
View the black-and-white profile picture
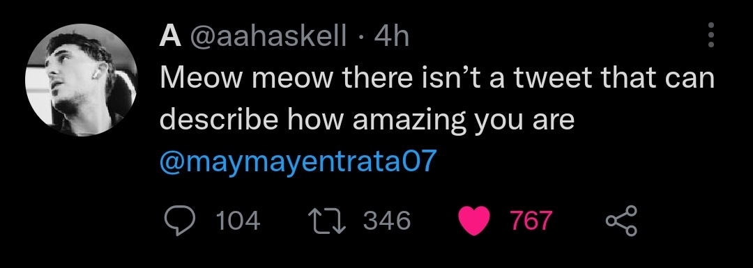(x=82, y=81)
